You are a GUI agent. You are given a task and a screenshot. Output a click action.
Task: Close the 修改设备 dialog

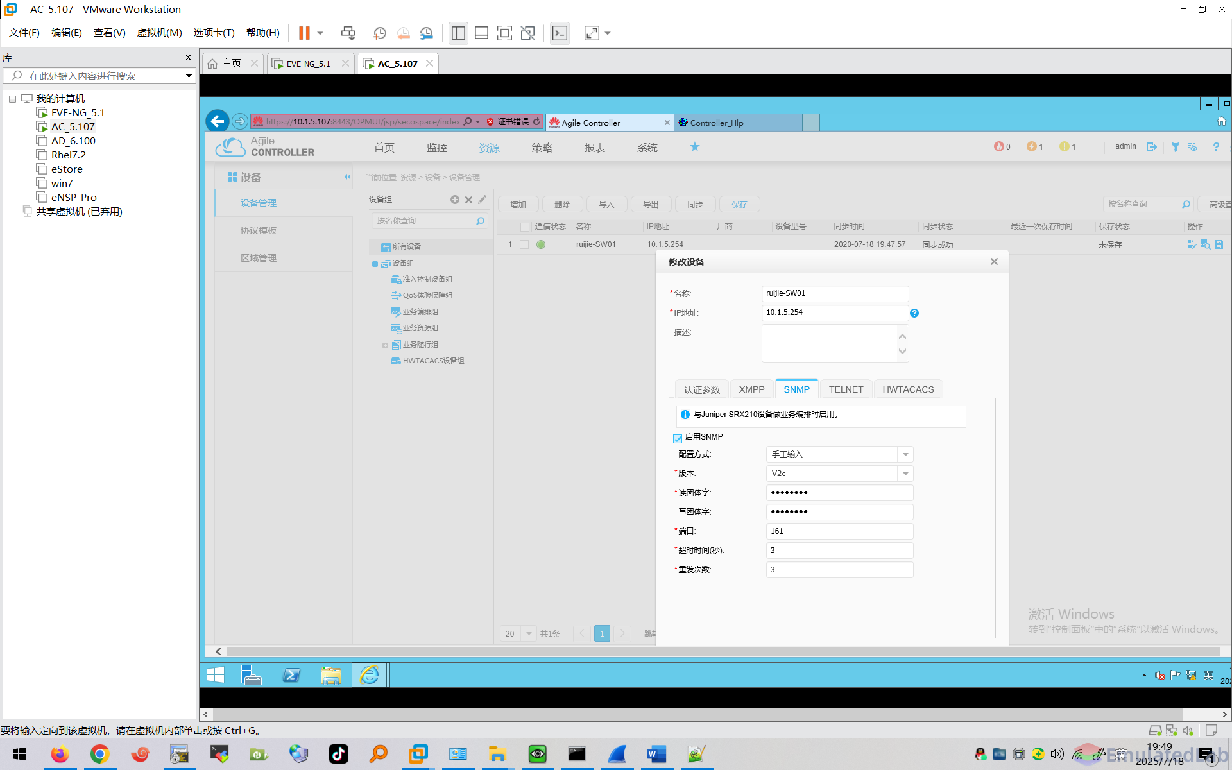click(994, 262)
